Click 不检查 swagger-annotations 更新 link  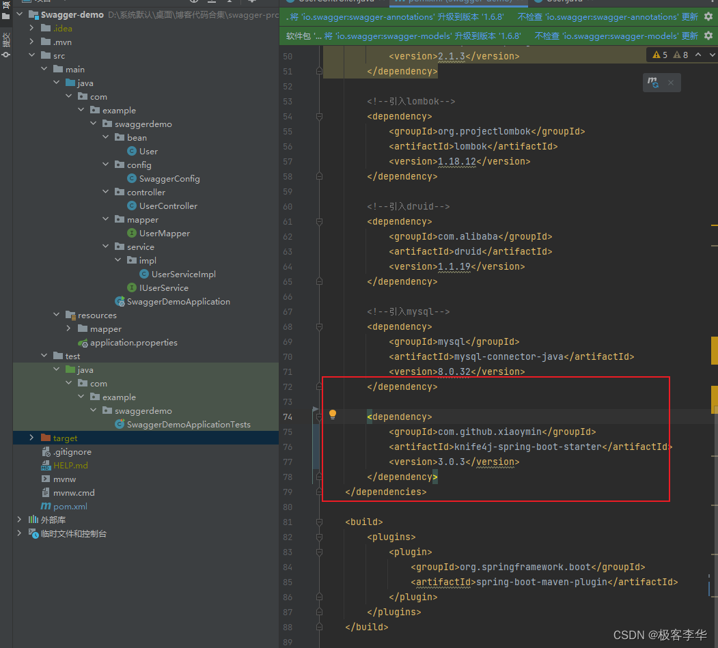[607, 17]
